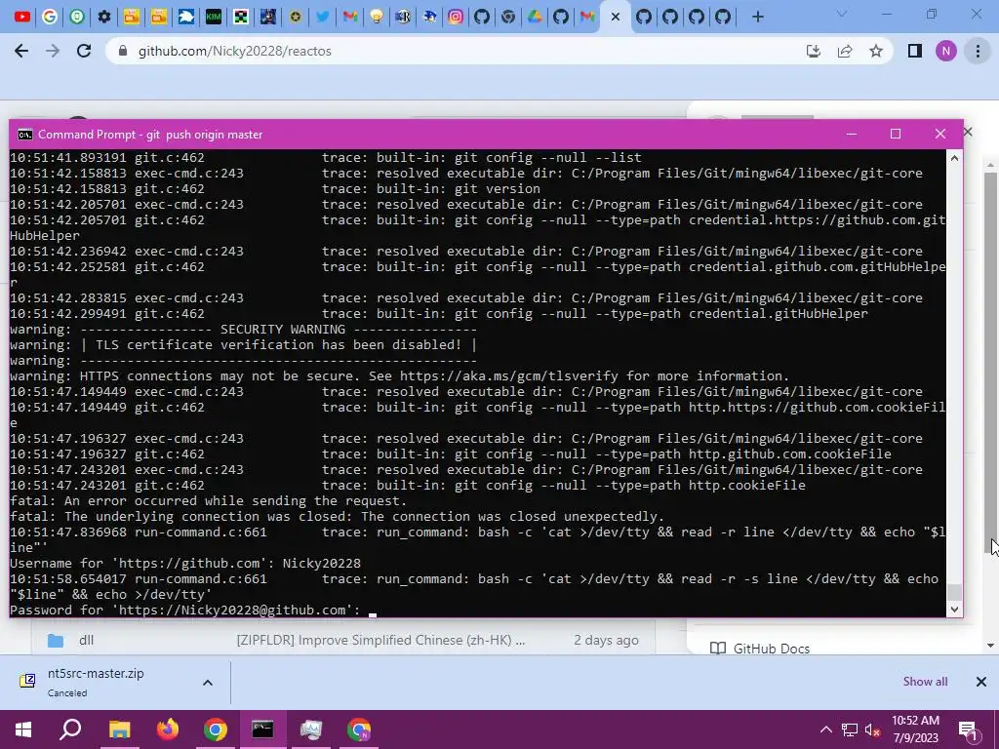Open Chrome three-dot menu

click(978, 51)
